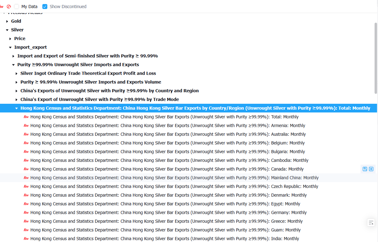Click the blue plus add-series icon

pos(371,169)
